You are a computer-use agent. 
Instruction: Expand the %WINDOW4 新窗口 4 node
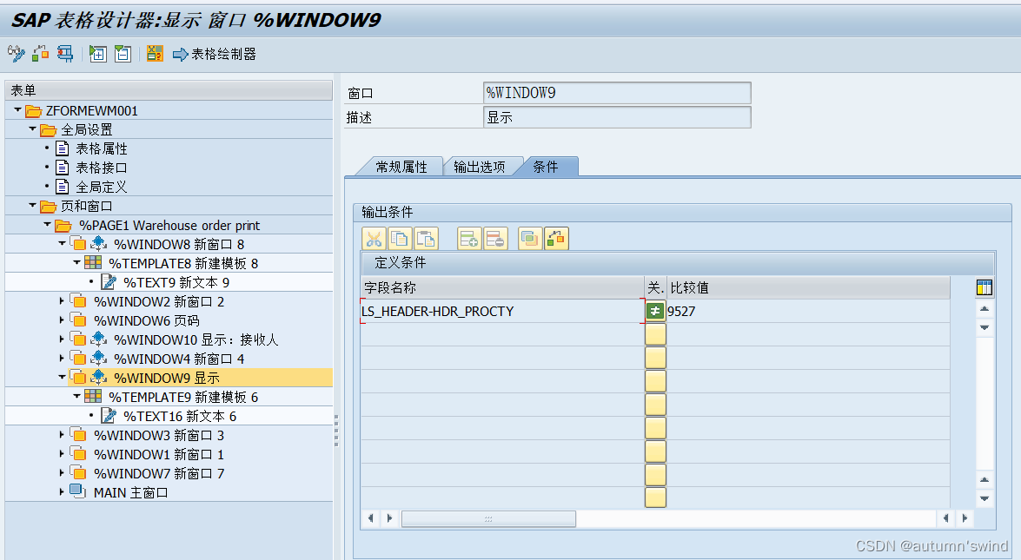(63, 359)
